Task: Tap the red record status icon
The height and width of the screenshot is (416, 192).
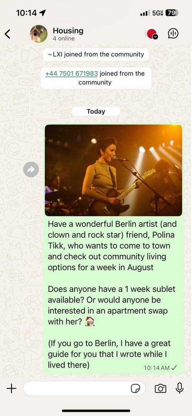Action: click(x=152, y=34)
